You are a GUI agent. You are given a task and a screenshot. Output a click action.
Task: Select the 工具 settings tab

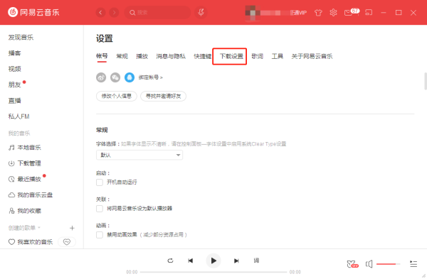point(278,56)
